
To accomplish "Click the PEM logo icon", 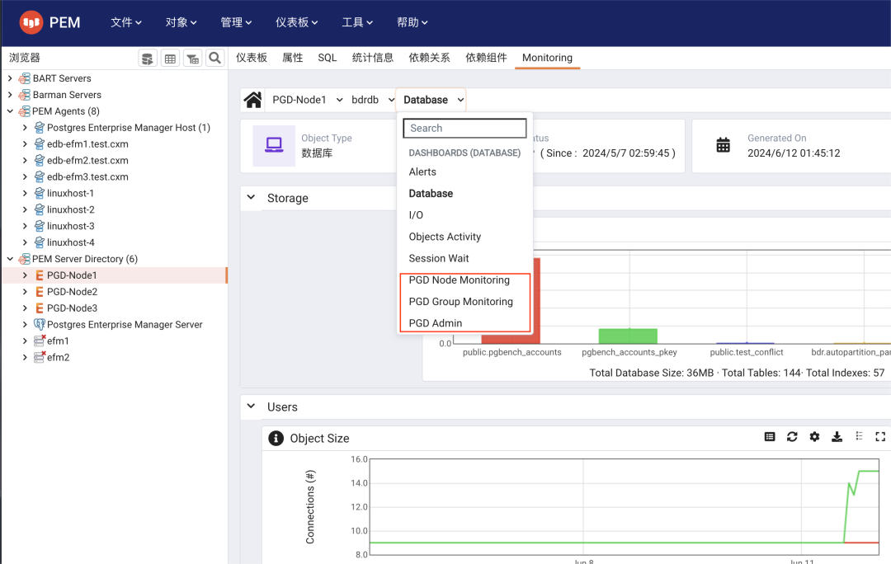I will click(x=31, y=22).
